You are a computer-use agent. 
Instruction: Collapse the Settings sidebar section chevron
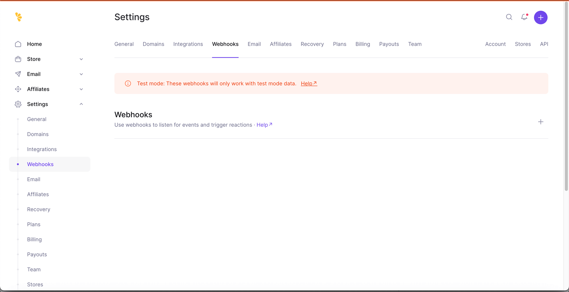[81, 104]
